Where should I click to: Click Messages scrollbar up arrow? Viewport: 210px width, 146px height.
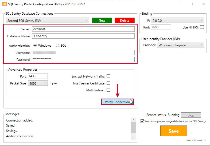tap(133, 120)
